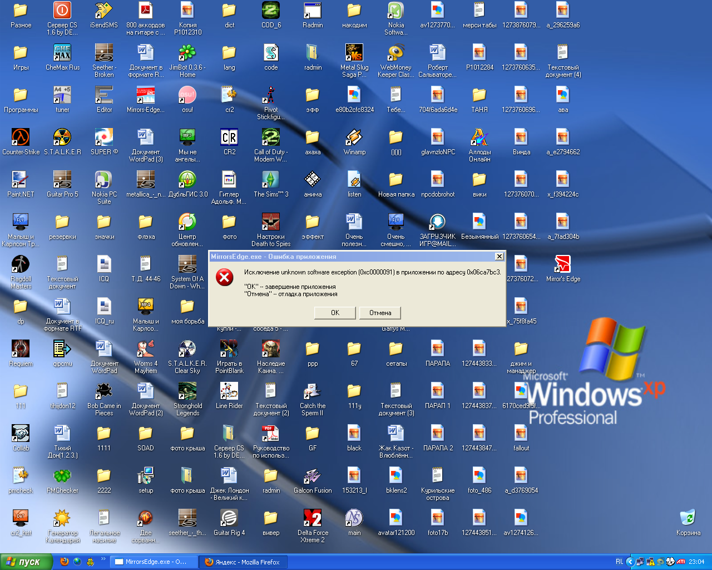Select the Galcon Fusion icon
712x570 pixels.
click(x=313, y=480)
